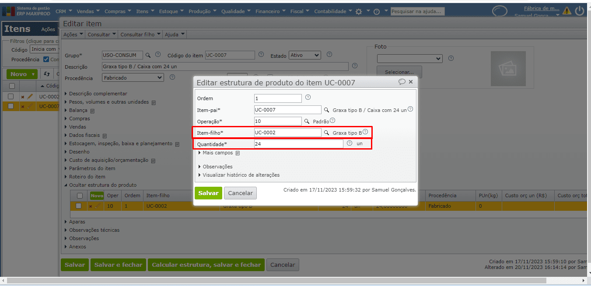
Task: Show help for the Quantidade field
Action: click(x=349, y=143)
